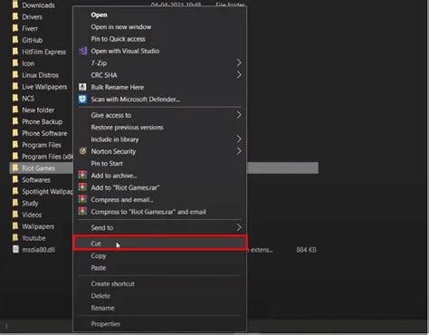Click the 884 KB size value
This screenshot has width=429, height=335.
pos(306,250)
